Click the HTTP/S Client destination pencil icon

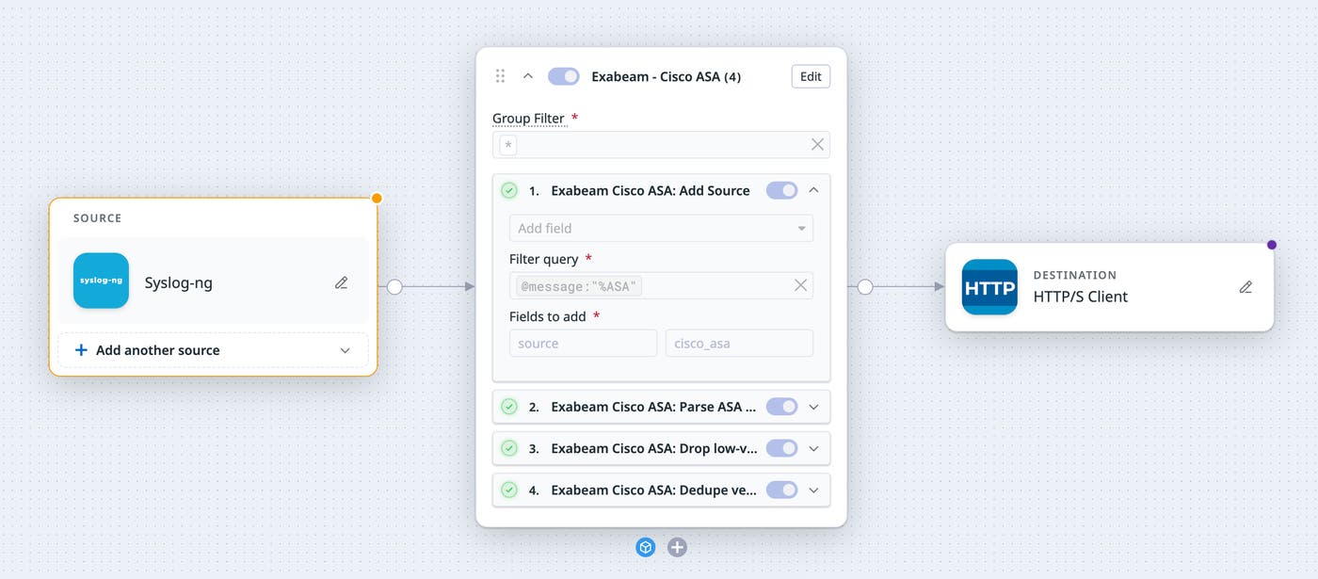pyautogui.click(x=1246, y=287)
